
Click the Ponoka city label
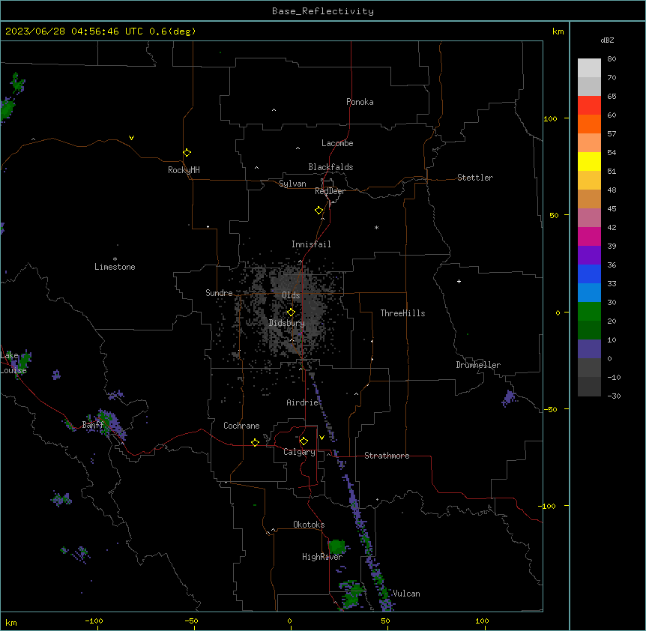(x=360, y=102)
